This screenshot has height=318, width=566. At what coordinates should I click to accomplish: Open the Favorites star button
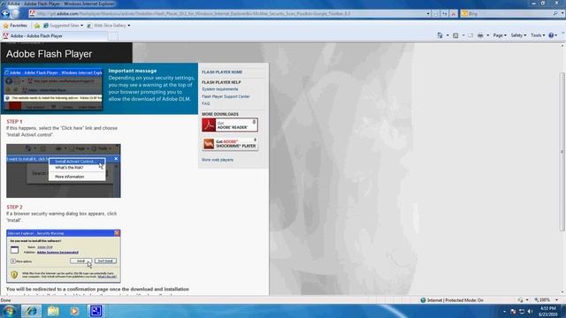tap(15, 26)
